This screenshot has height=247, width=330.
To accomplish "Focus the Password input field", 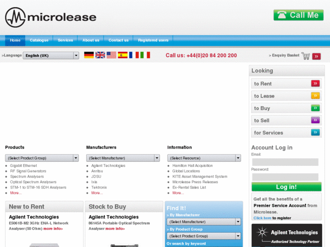I will tap(285, 177).
